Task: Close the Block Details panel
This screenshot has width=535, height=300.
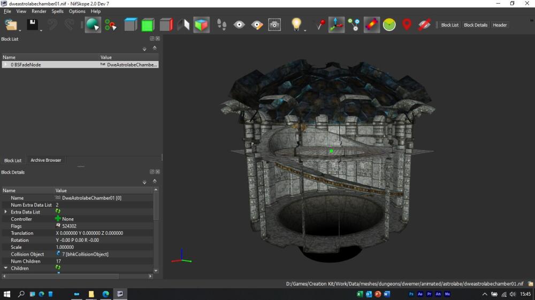Action: click(x=158, y=172)
